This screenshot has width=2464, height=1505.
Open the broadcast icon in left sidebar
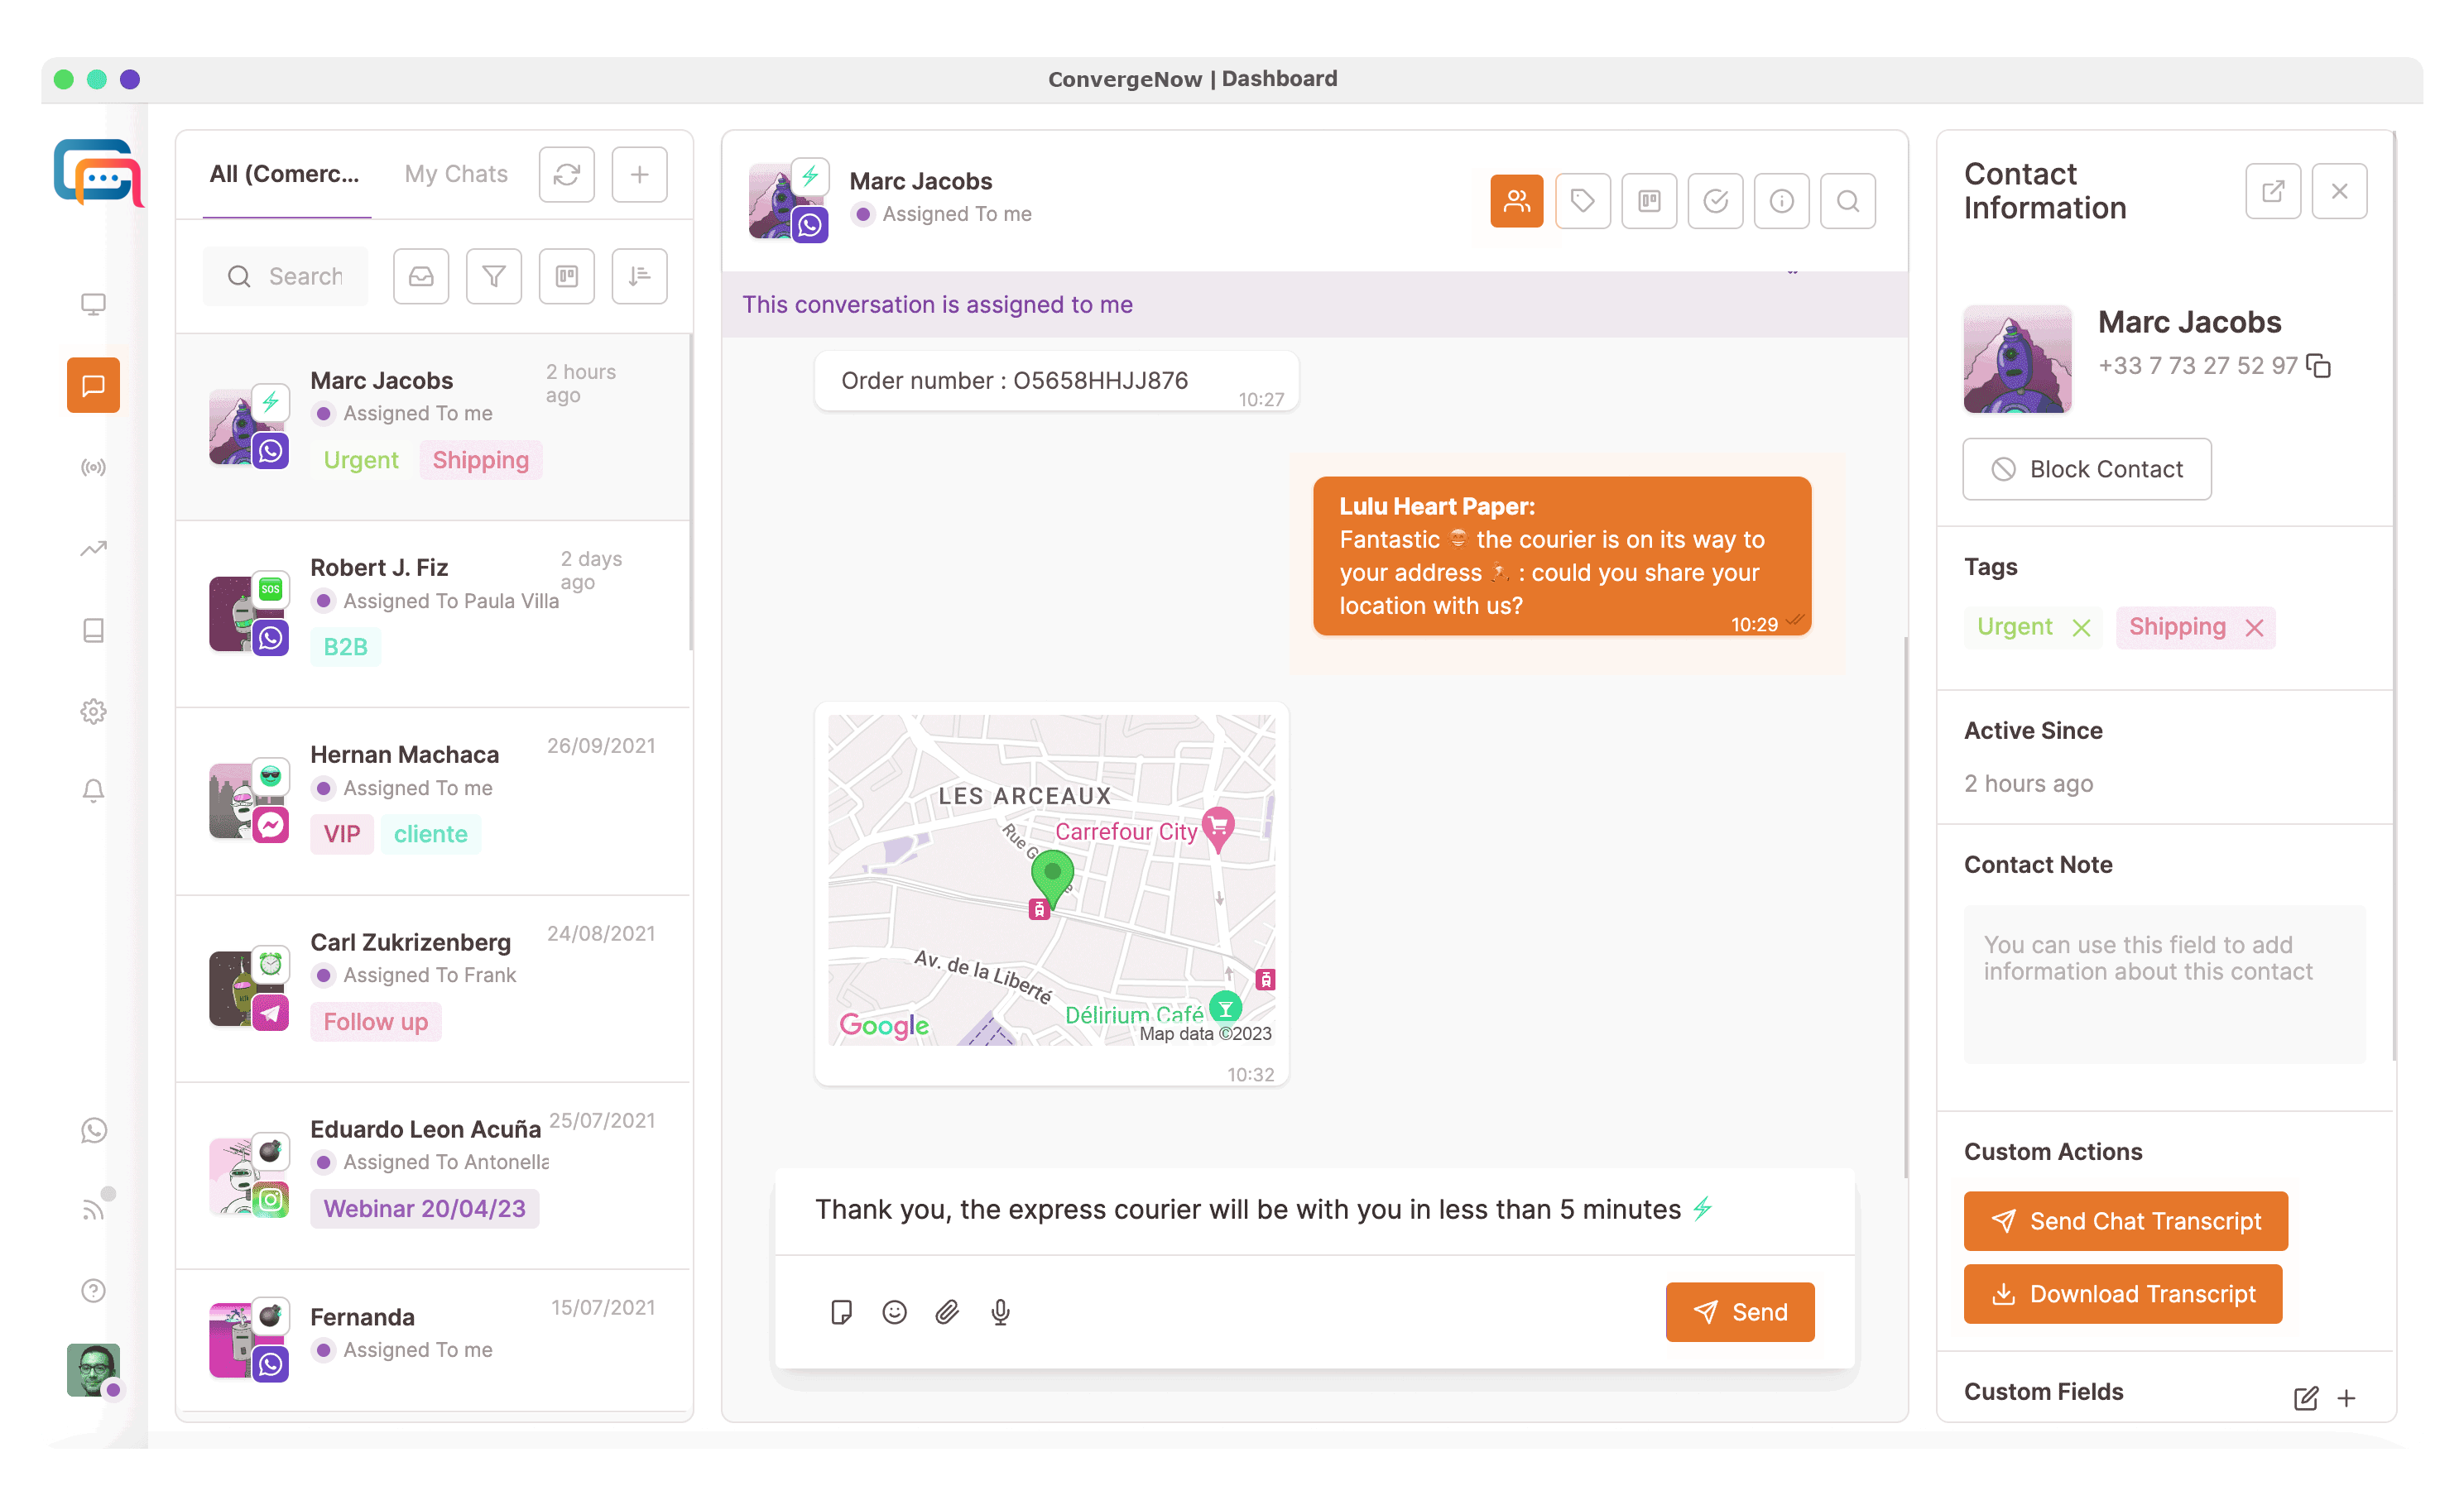tap(93, 467)
